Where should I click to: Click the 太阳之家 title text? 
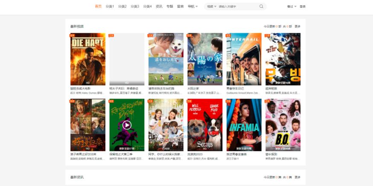click(x=193, y=88)
